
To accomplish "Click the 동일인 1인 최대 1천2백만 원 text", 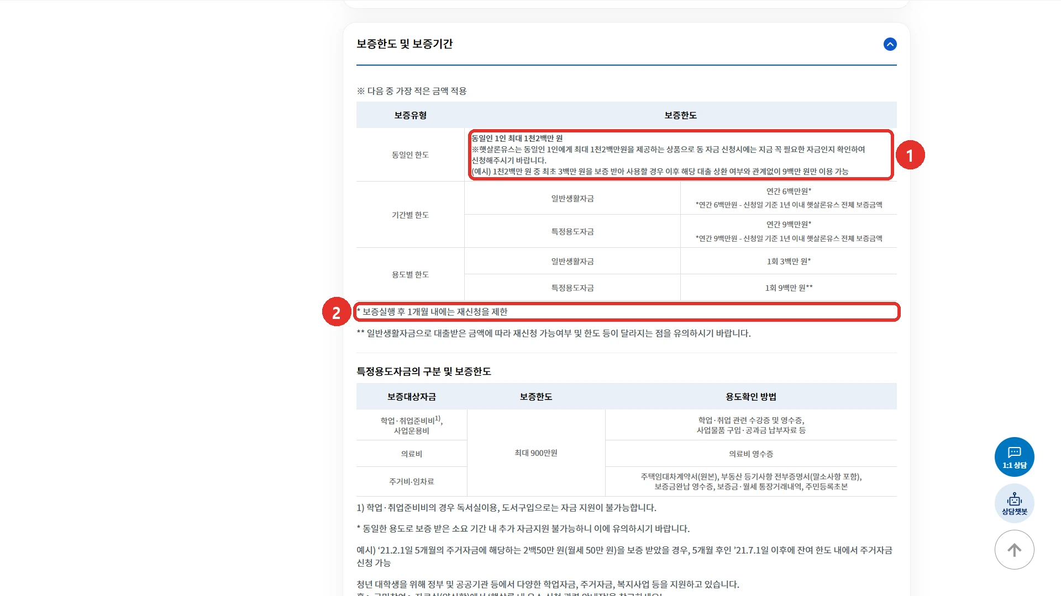I will click(517, 138).
